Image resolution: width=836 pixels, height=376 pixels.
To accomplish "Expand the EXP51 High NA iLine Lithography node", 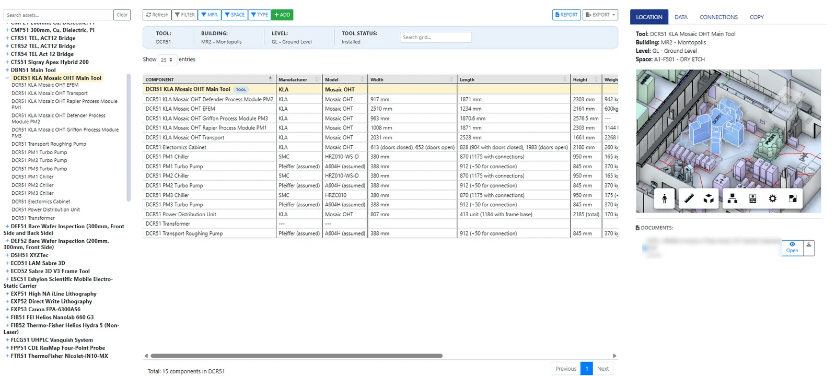I will [x=7, y=294].
